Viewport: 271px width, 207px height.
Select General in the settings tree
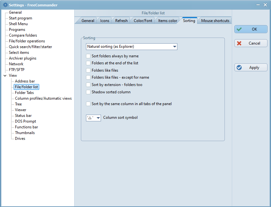[15, 12]
